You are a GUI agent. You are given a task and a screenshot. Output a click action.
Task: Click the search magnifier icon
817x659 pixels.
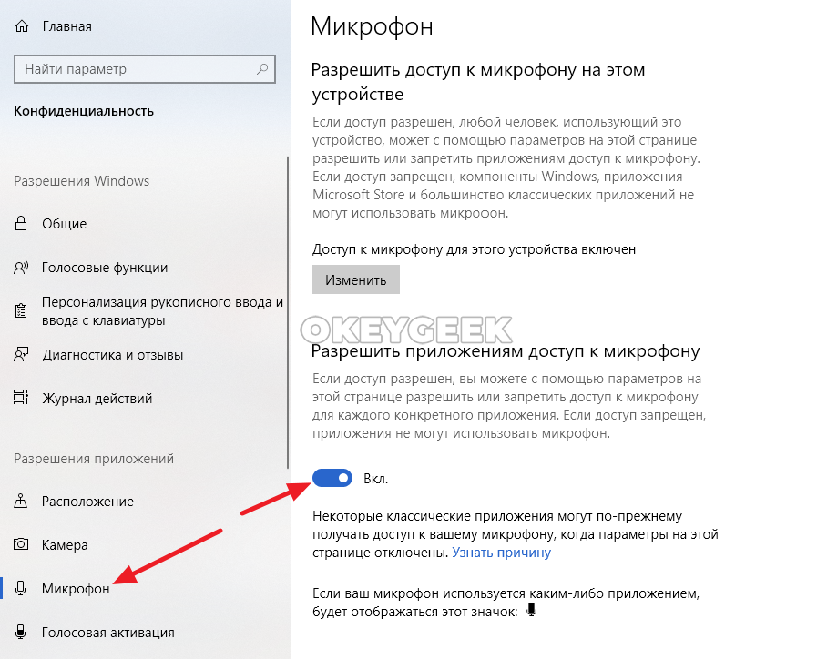(262, 68)
